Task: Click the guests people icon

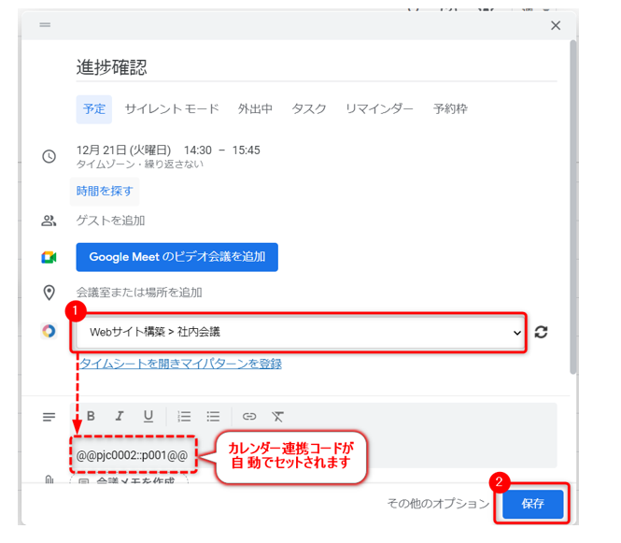Action: coord(49,221)
